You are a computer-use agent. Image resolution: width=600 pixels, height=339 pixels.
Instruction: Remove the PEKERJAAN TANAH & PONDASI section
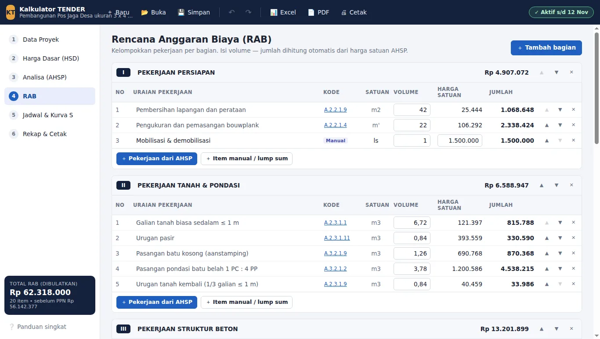point(571,185)
